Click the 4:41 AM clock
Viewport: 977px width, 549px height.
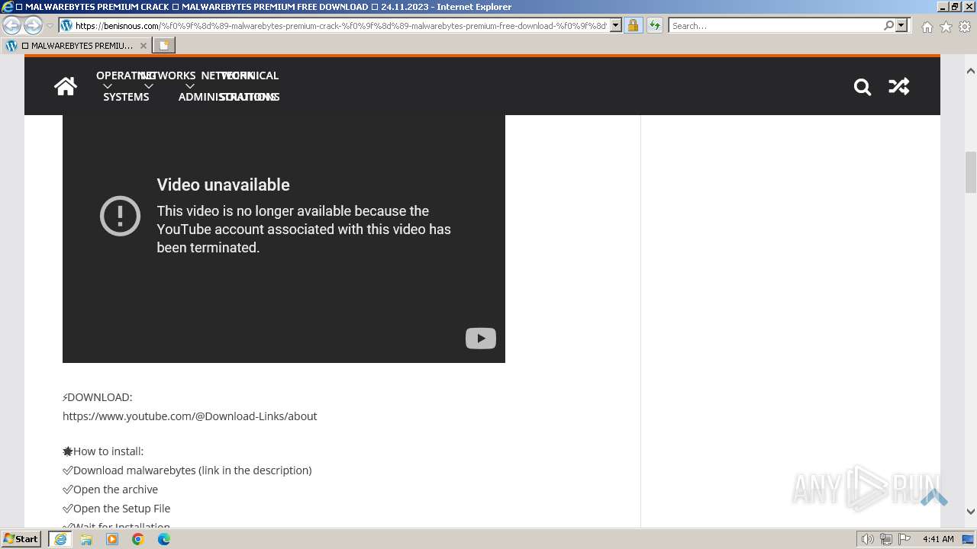coord(938,539)
